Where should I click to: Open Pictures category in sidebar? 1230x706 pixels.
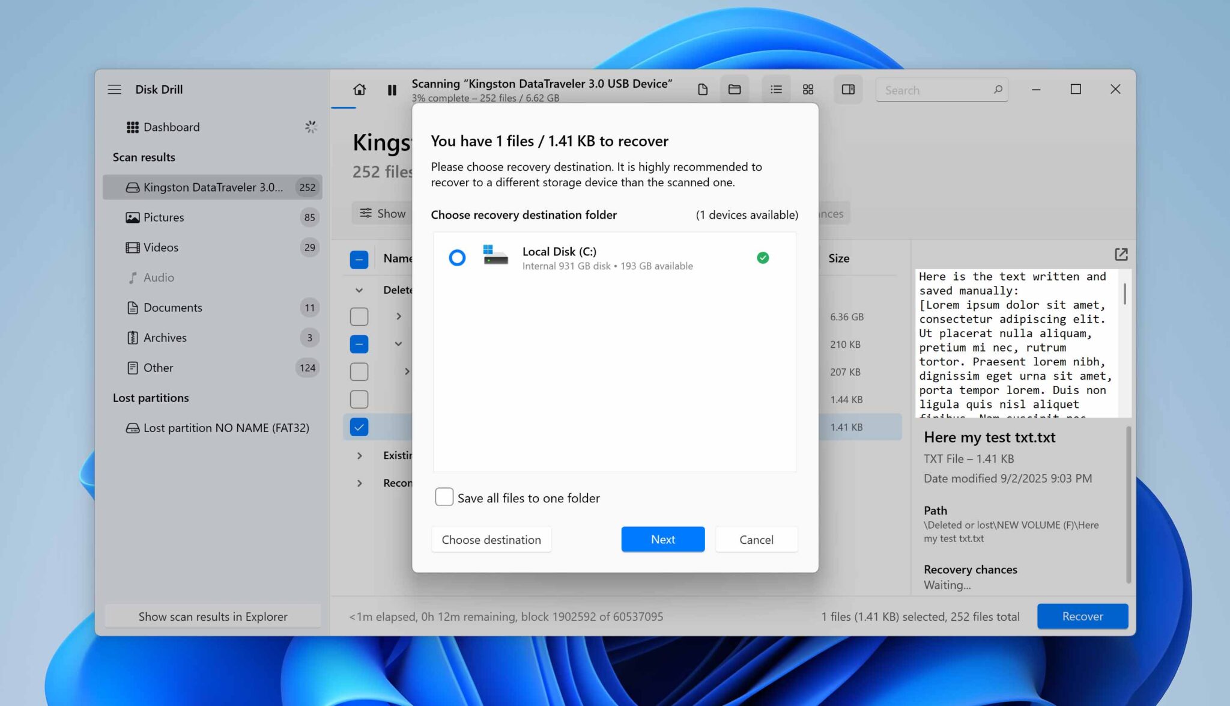point(164,217)
